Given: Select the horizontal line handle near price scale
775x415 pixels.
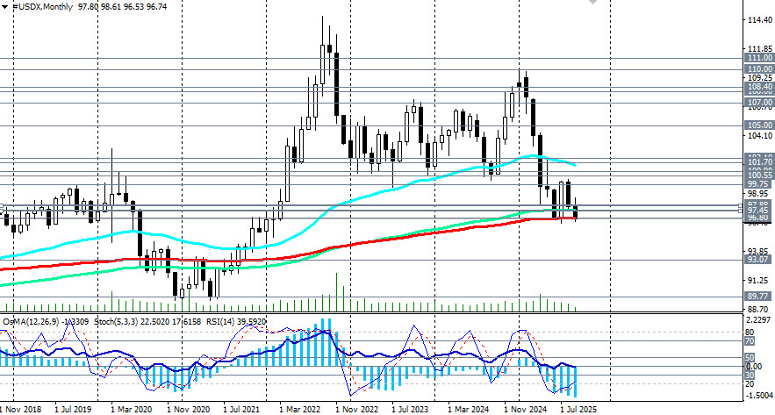Looking at the screenshot, I should tap(741, 207).
